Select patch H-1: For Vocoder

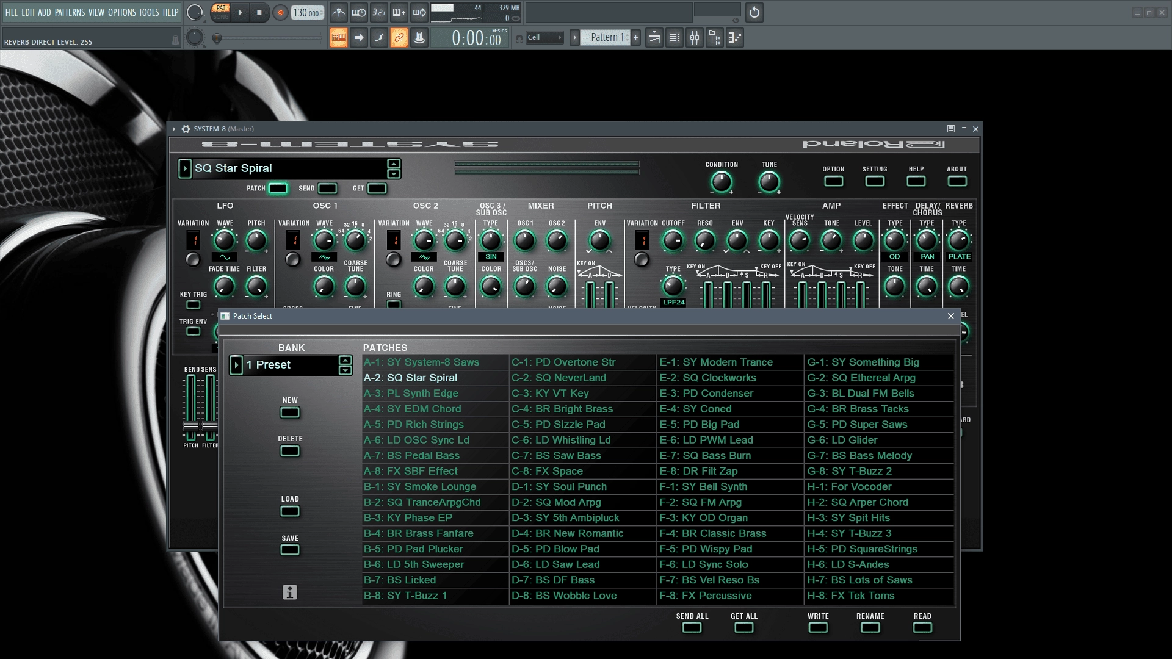(x=879, y=487)
